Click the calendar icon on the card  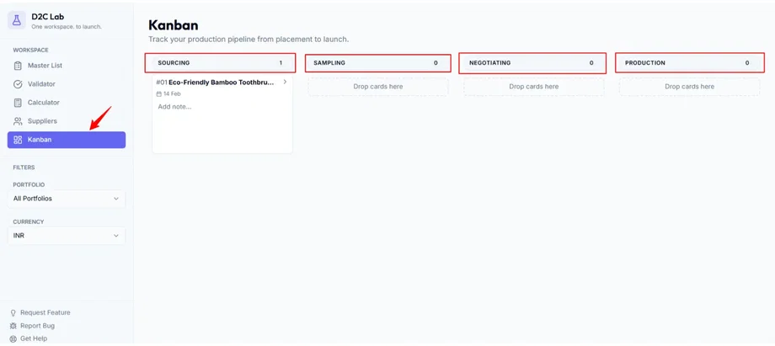[159, 94]
